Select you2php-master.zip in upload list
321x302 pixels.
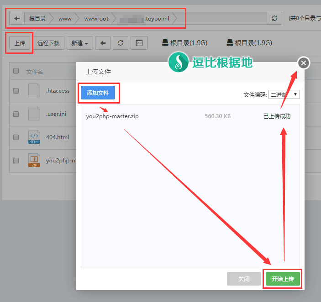pos(112,116)
